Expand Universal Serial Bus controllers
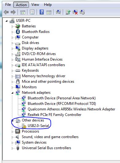The width and height of the screenshot is (120, 163). click(12, 148)
